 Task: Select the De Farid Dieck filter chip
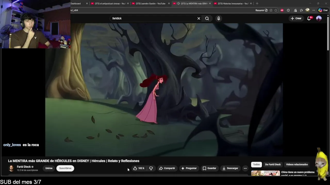coord(273,164)
